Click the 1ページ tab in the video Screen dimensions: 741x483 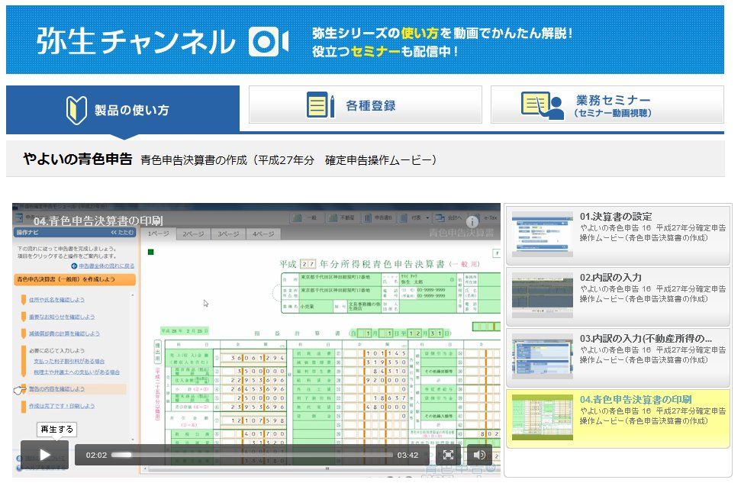tap(158, 233)
